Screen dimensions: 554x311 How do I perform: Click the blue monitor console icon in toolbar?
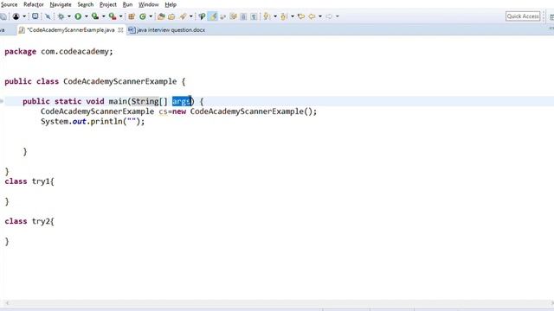(35, 16)
